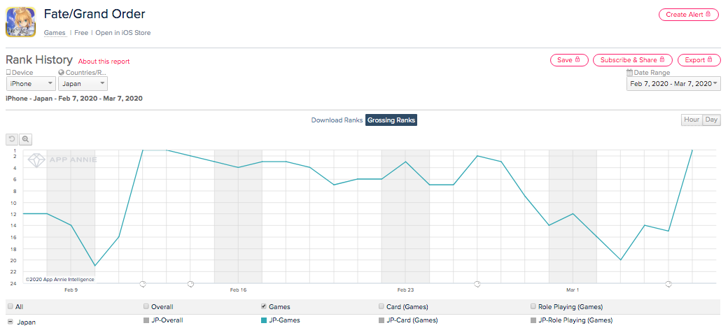Image resolution: width=728 pixels, height=335 pixels.
Task: Click the JP-Games teal color swatch
Action: [264, 320]
